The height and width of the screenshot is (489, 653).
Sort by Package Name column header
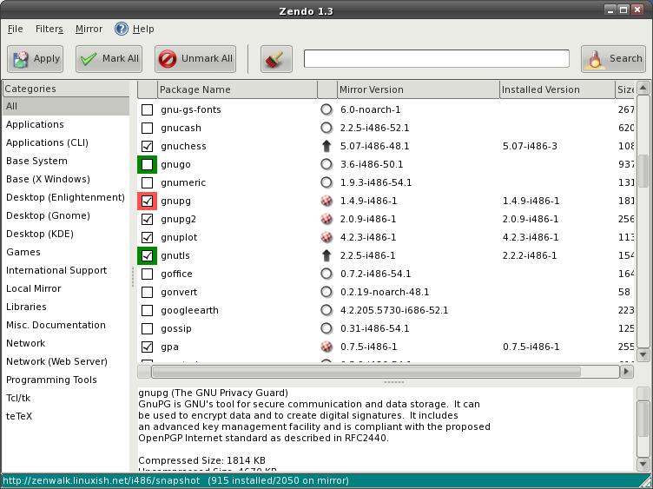click(x=237, y=89)
